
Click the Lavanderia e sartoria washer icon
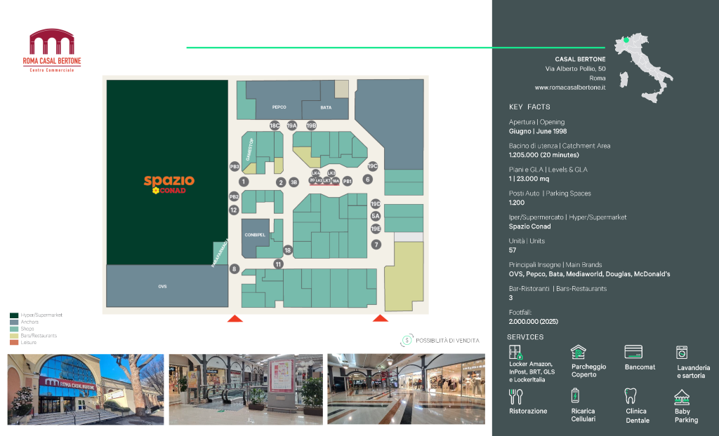coord(682,352)
